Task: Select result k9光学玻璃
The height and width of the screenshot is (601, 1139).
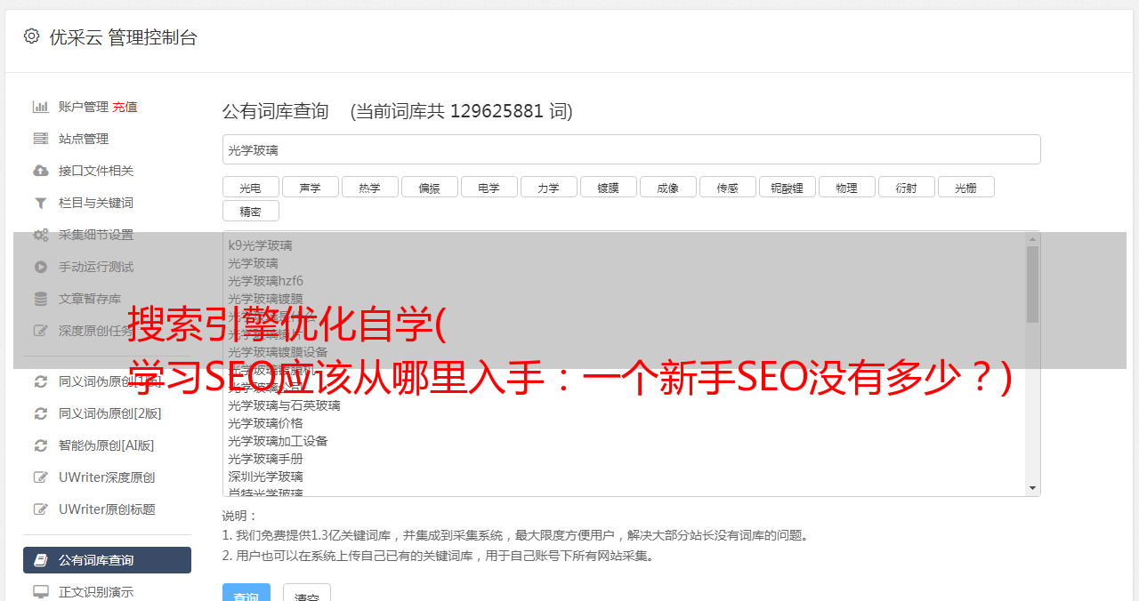Action: [260, 245]
